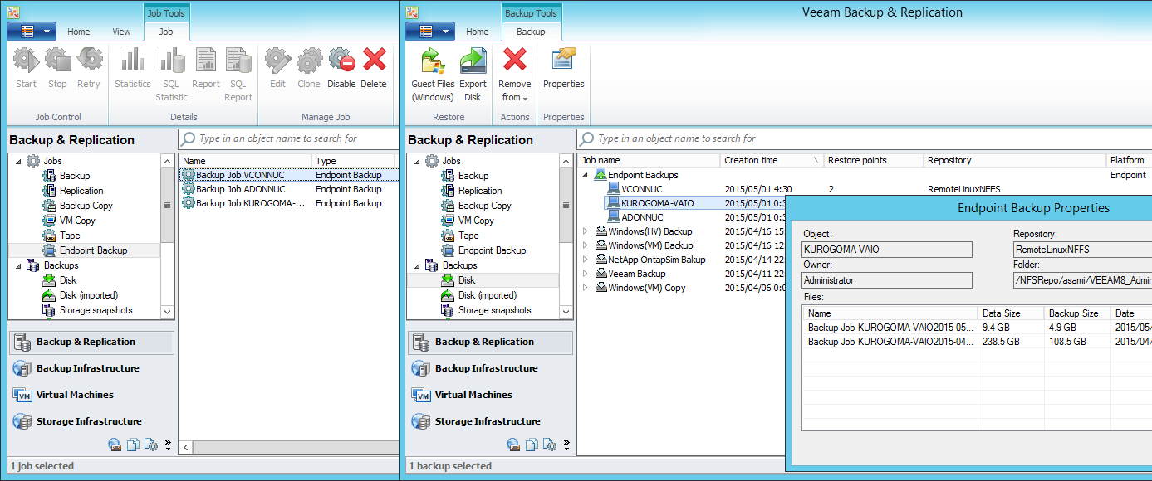The height and width of the screenshot is (481, 1152).
Task: Select Endpoint Backup tree node in Job Tools window
Action: (x=94, y=250)
